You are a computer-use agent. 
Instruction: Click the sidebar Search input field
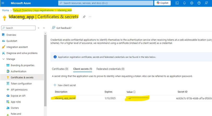point(18,28)
